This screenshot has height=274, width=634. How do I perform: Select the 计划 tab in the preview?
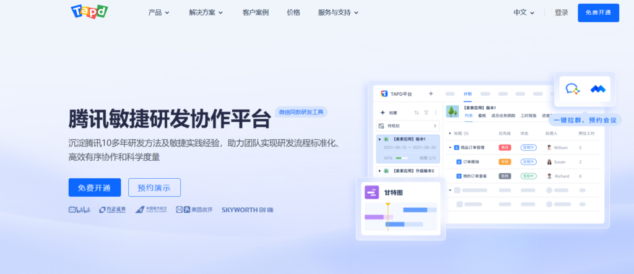click(x=467, y=94)
